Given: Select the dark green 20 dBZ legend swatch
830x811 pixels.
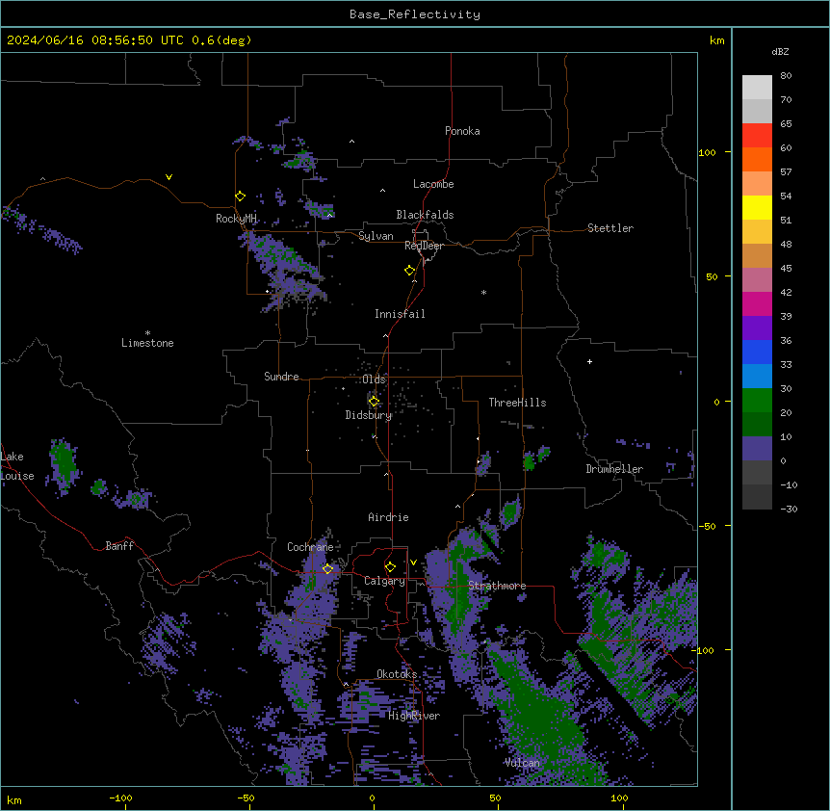Looking at the screenshot, I should (757, 424).
